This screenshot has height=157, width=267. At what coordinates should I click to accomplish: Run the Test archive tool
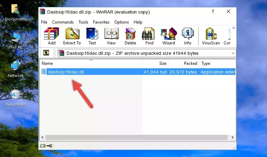[92, 36]
